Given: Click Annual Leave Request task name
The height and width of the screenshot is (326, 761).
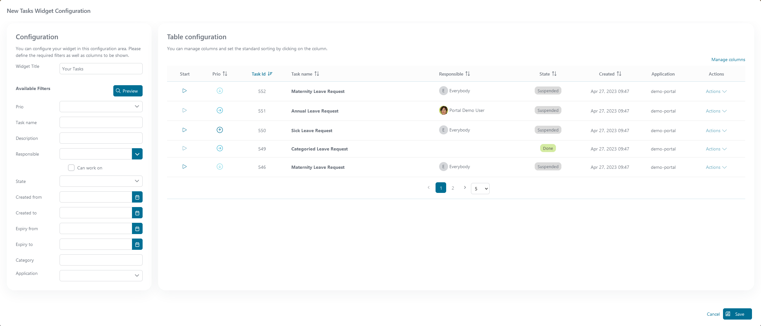Looking at the screenshot, I should tap(315, 111).
